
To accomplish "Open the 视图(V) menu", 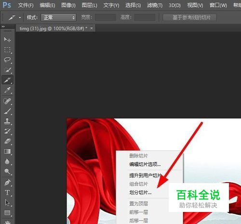I will (x=195, y=5).
